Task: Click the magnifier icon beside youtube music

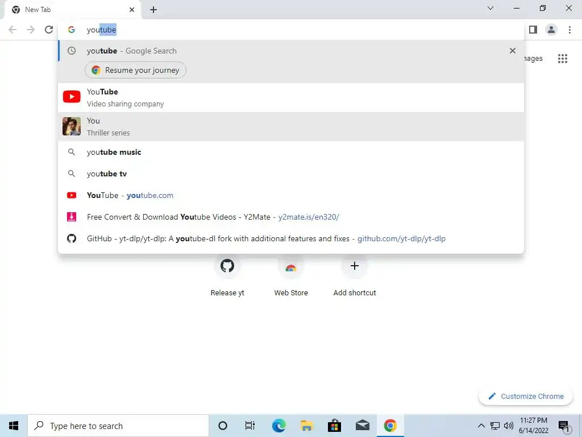Action: [x=72, y=152]
